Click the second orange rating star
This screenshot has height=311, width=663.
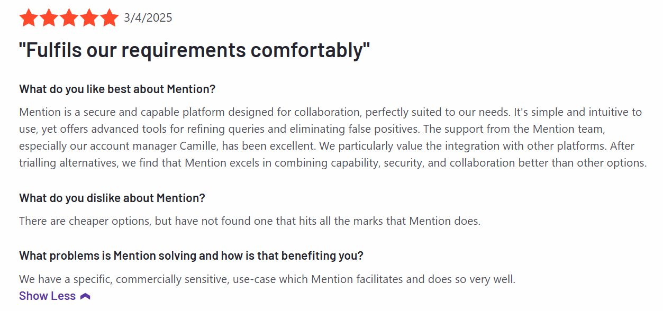[x=49, y=17]
